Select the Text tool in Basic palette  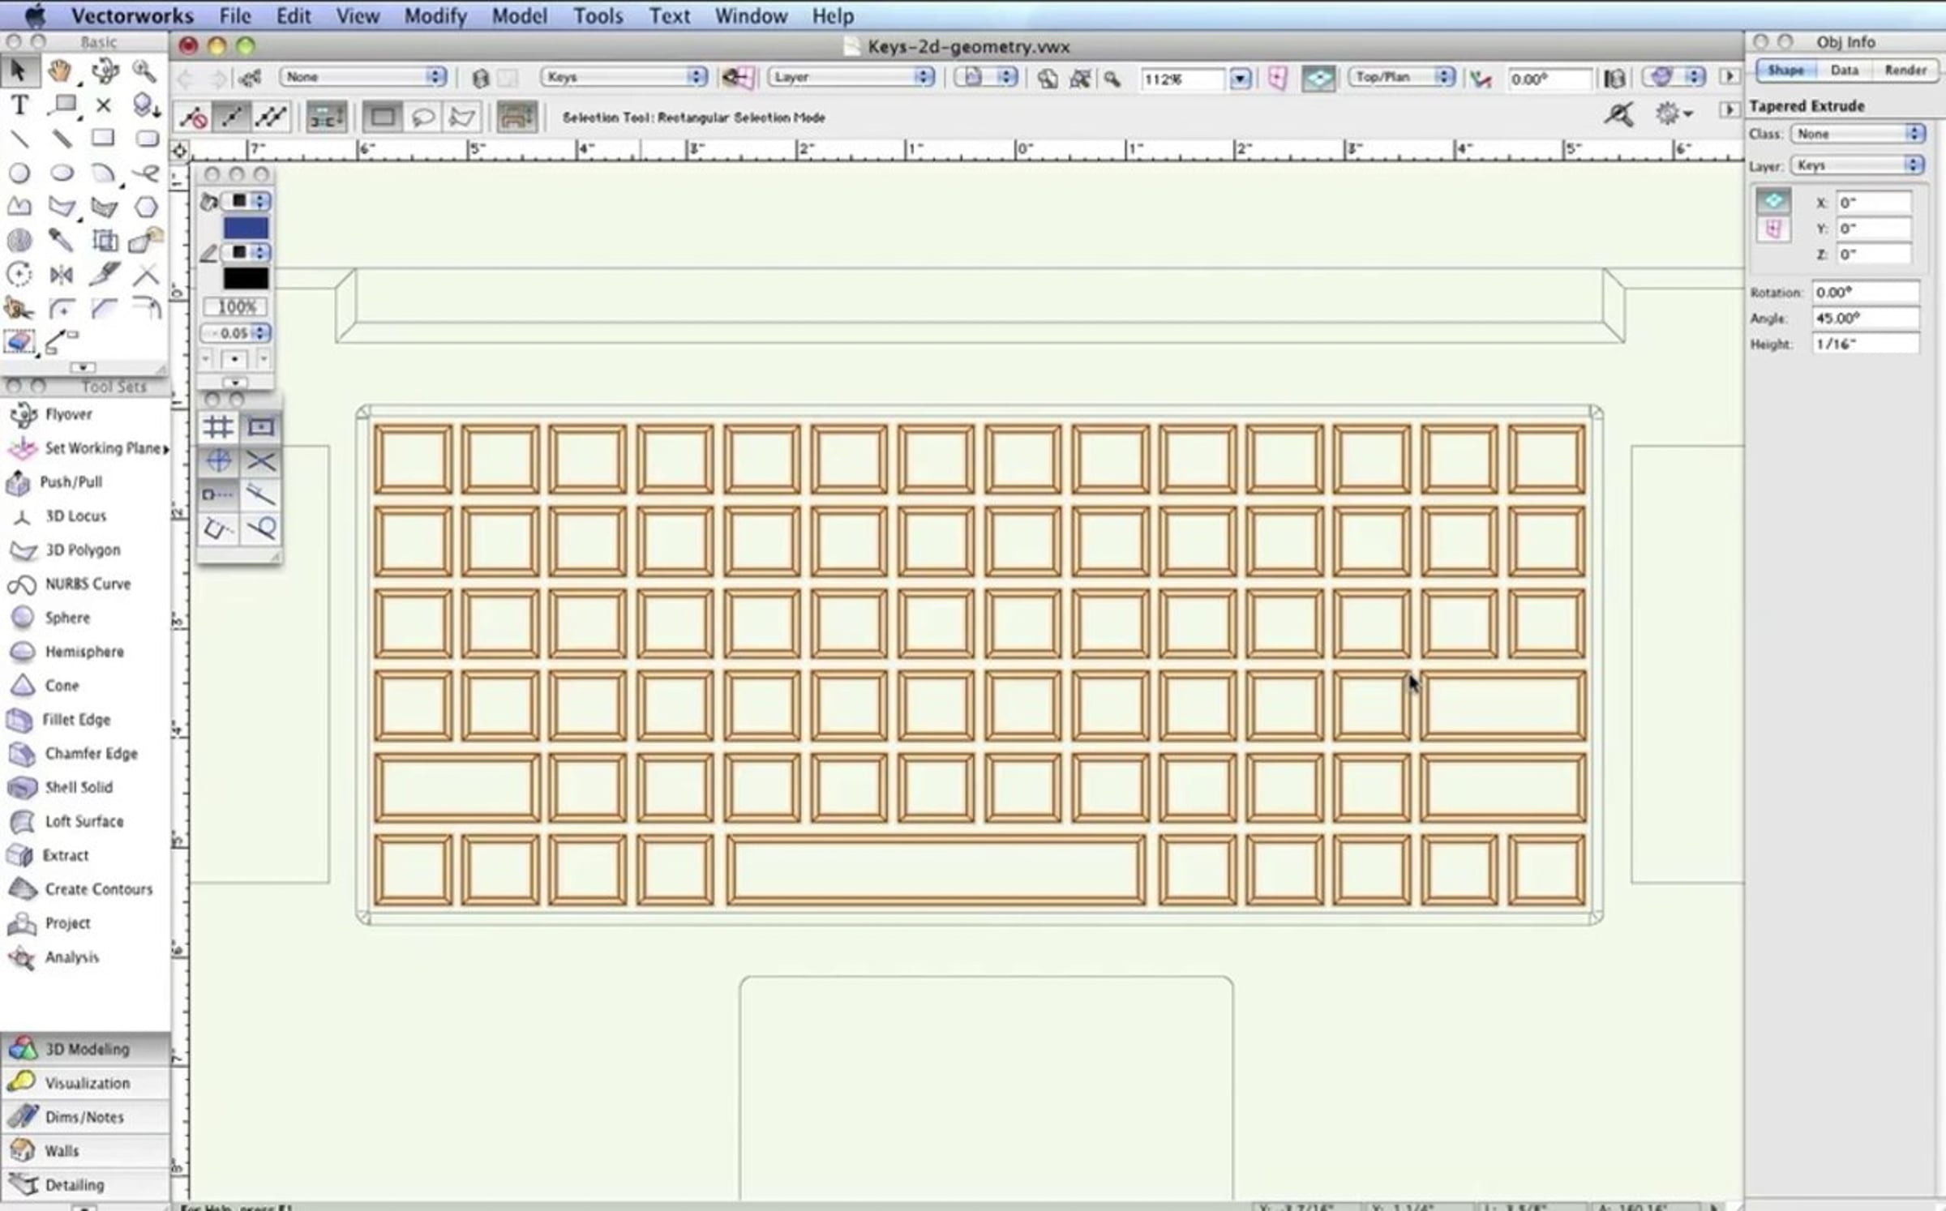coord(19,105)
